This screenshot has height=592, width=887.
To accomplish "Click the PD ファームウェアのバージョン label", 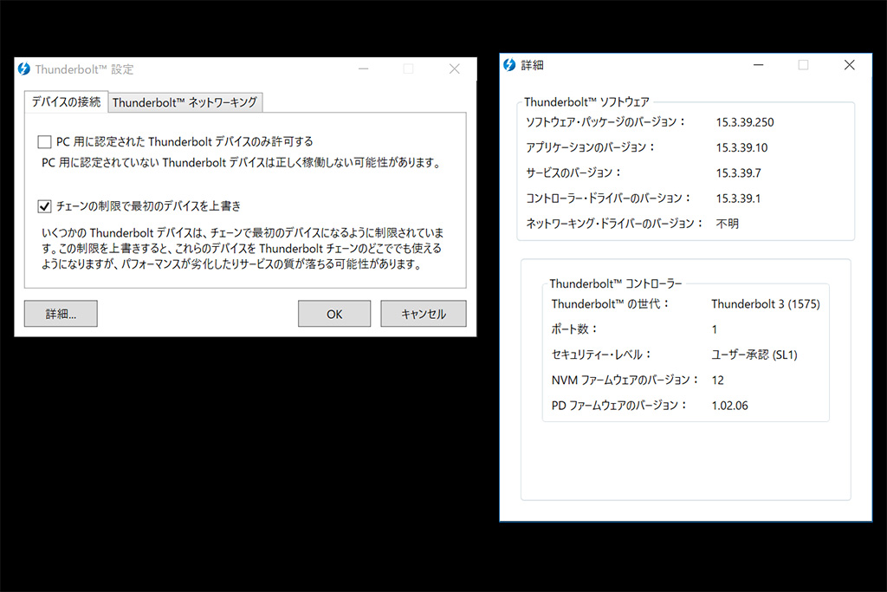I will [618, 406].
